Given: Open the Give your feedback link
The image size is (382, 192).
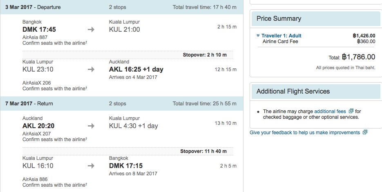Looking at the screenshot, I should [305, 133].
